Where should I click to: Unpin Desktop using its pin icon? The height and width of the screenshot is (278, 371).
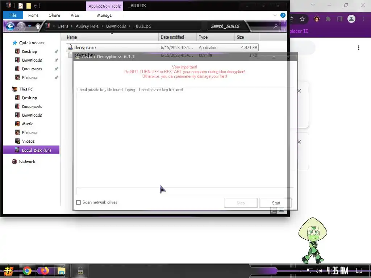pos(56,51)
